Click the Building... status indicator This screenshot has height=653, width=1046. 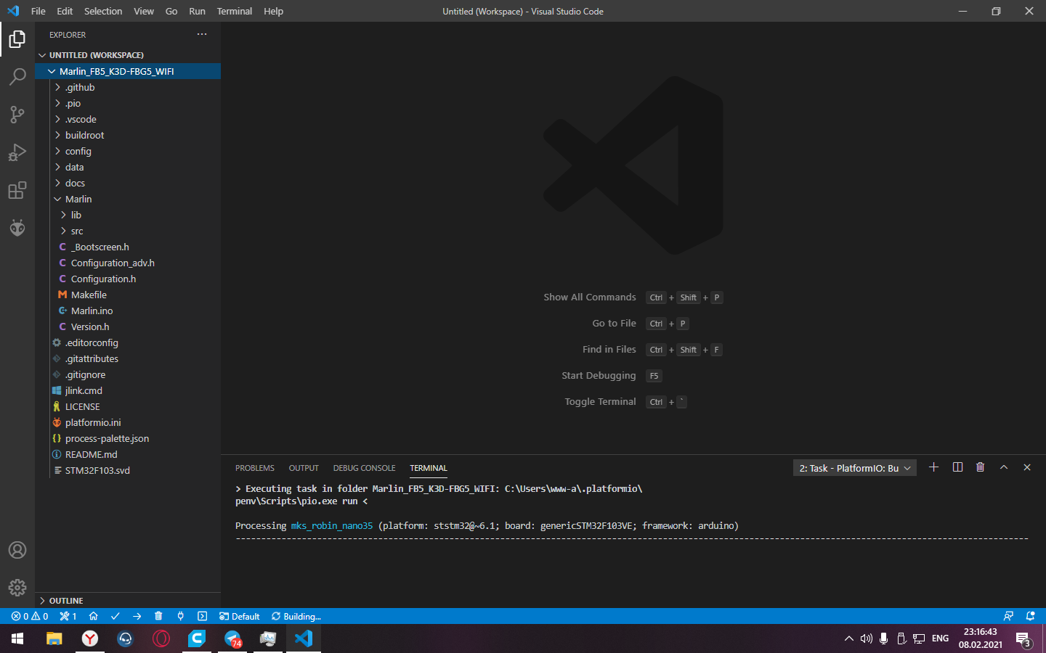(x=296, y=616)
